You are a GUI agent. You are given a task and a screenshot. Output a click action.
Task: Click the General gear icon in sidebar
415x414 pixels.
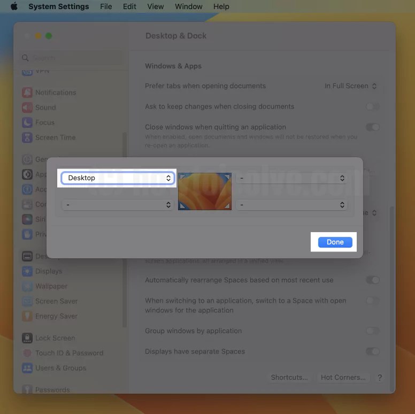(27, 159)
